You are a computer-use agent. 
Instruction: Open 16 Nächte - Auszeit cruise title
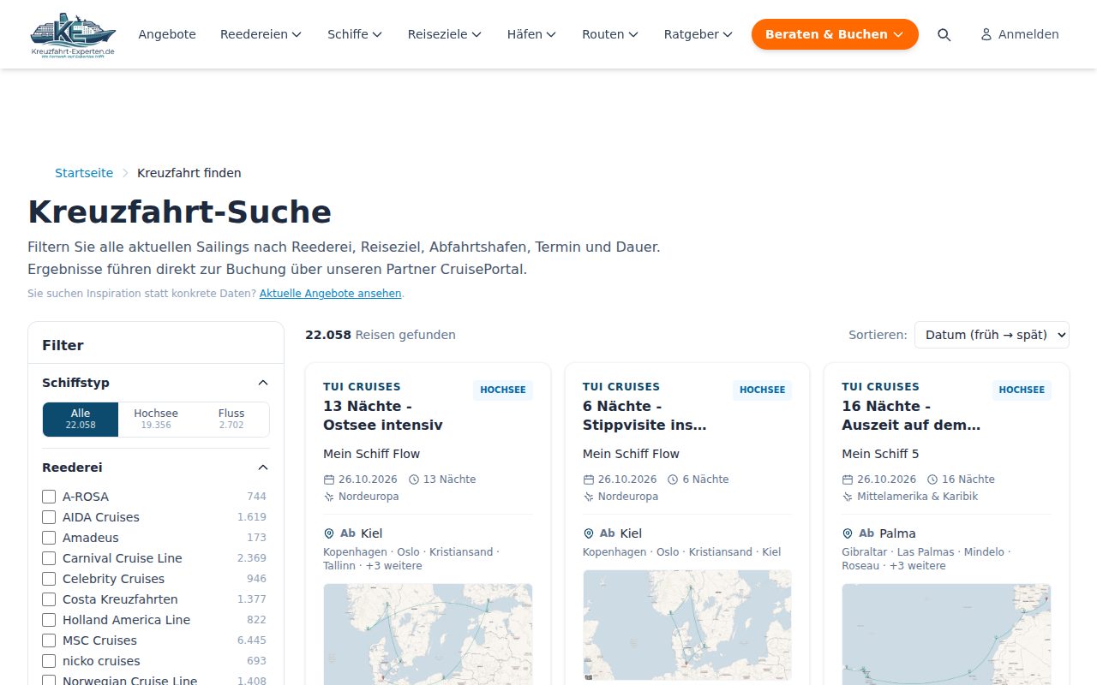911,415
